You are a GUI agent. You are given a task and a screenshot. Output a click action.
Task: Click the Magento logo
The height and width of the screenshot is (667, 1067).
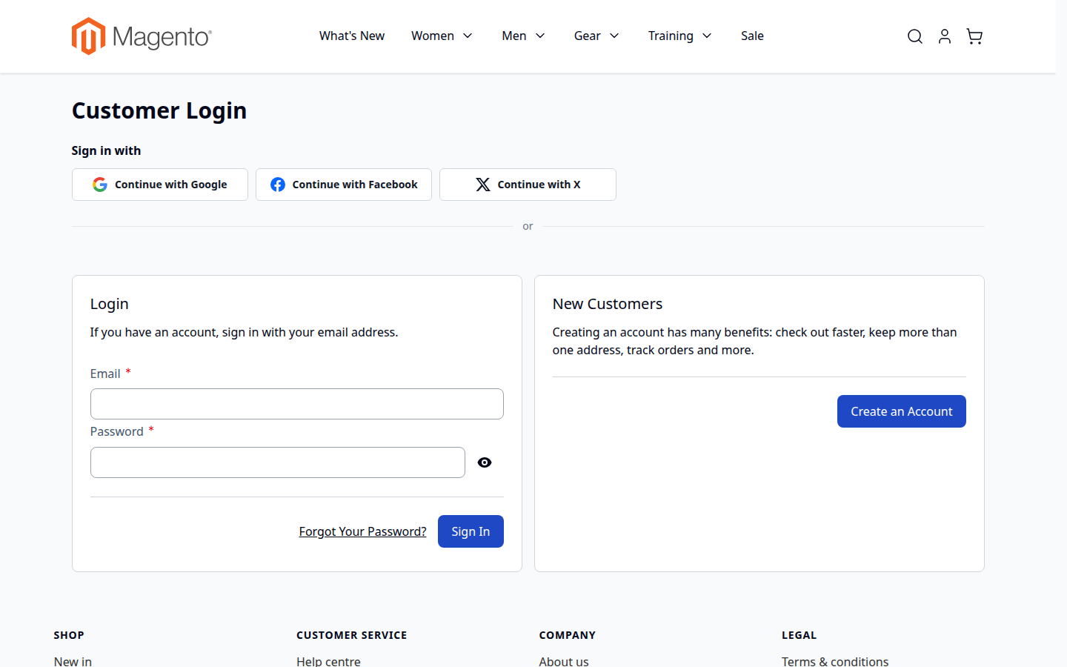tap(142, 36)
